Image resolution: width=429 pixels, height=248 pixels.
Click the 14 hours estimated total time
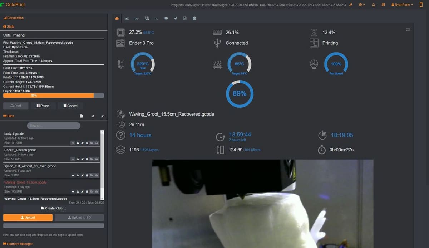click(x=140, y=135)
